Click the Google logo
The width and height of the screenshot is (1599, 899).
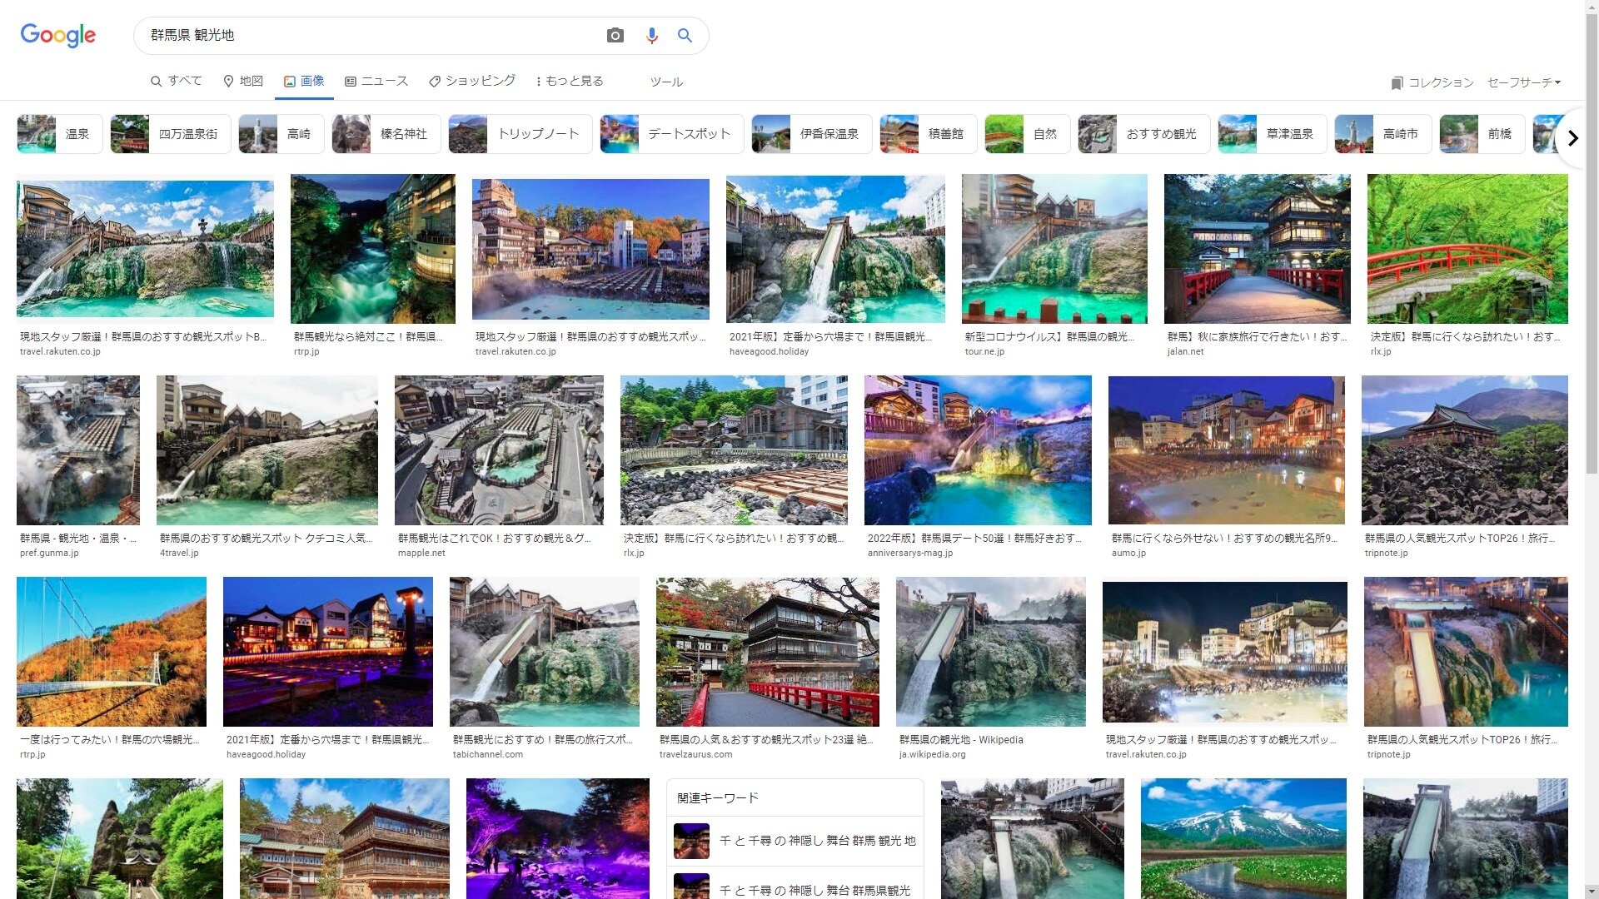pos(58,35)
